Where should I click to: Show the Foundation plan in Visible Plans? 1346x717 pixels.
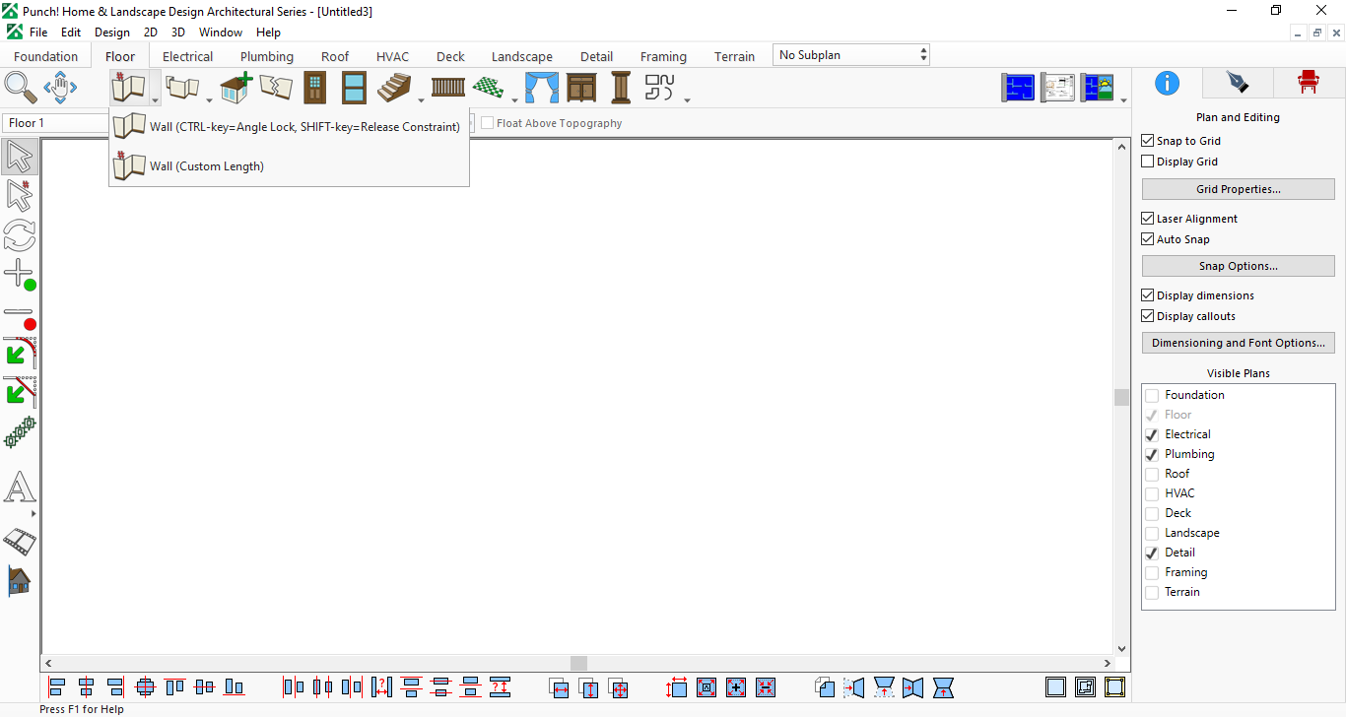pyautogui.click(x=1152, y=395)
